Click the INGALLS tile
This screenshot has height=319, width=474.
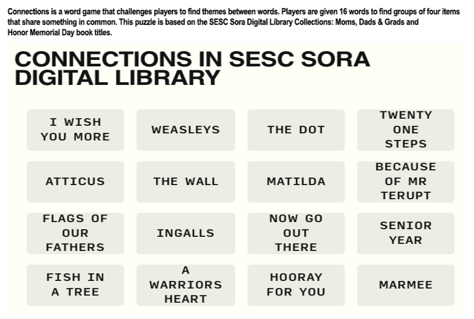186,234
